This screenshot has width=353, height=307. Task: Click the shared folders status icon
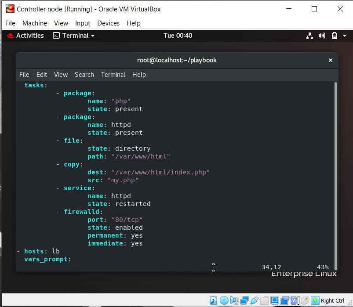(x=265, y=300)
